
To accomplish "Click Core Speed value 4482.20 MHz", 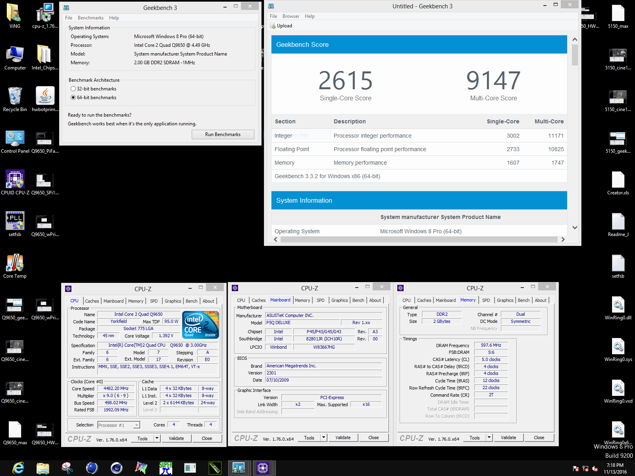I will point(116,388).
